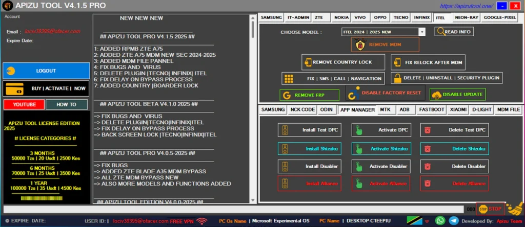525x227 pixels.
Task: Click the changelog scrollbar thumb
Action: point(253,29)
